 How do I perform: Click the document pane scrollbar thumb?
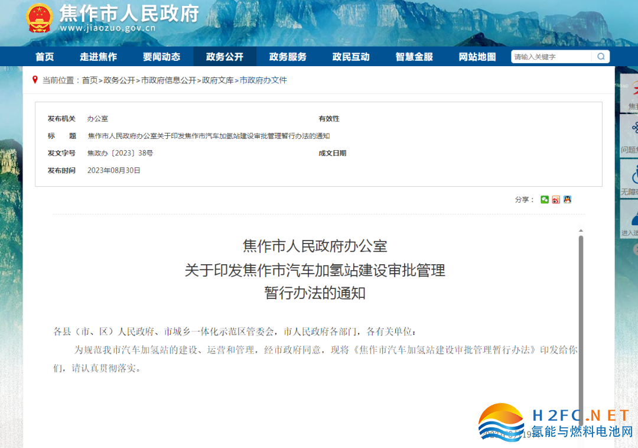point(581,319)
